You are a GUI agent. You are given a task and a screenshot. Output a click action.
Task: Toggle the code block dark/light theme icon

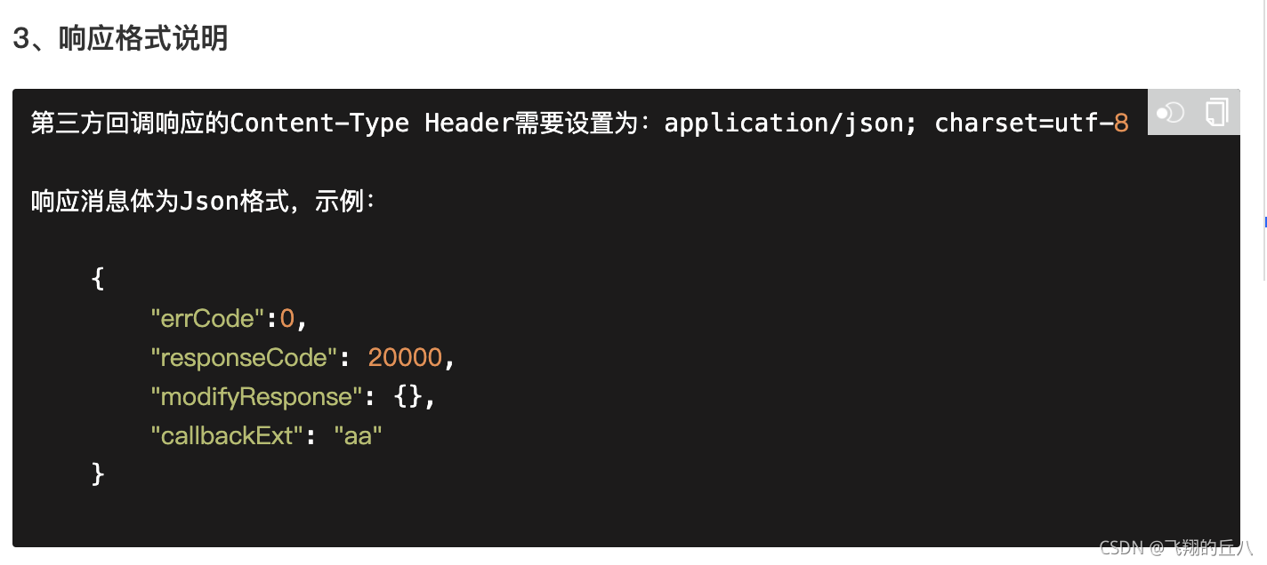coord(1170,113)
